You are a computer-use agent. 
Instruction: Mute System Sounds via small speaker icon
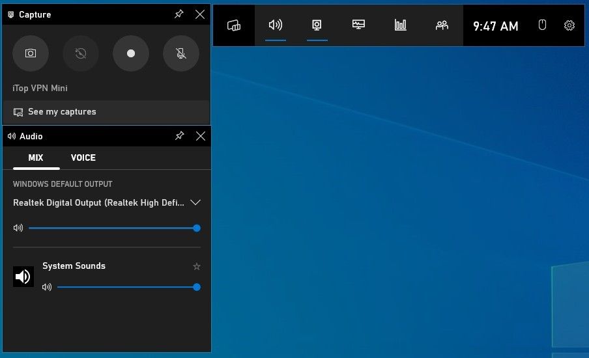46,287
